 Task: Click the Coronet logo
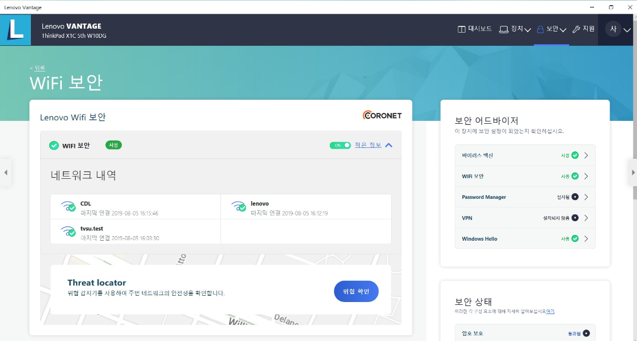[x=382, y=115]
